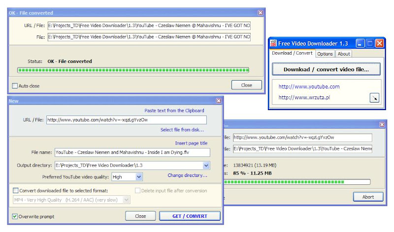Uncheck the Overwrite prompt checkbox
Viewport: 394px width, 232px height.
[x=15, y=216]
